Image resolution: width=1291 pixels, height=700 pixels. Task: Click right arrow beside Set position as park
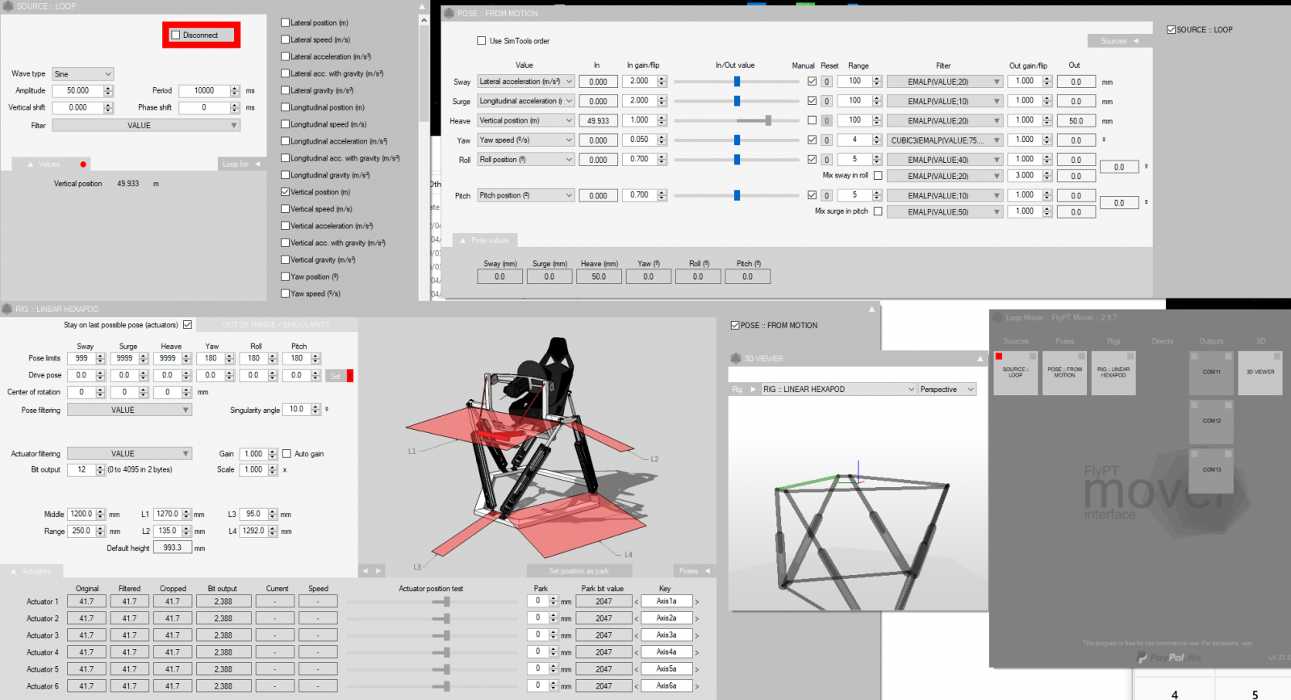tap(378, 571)
